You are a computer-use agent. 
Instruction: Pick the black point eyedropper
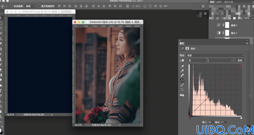pyautogui.click(x=182, y=67)
